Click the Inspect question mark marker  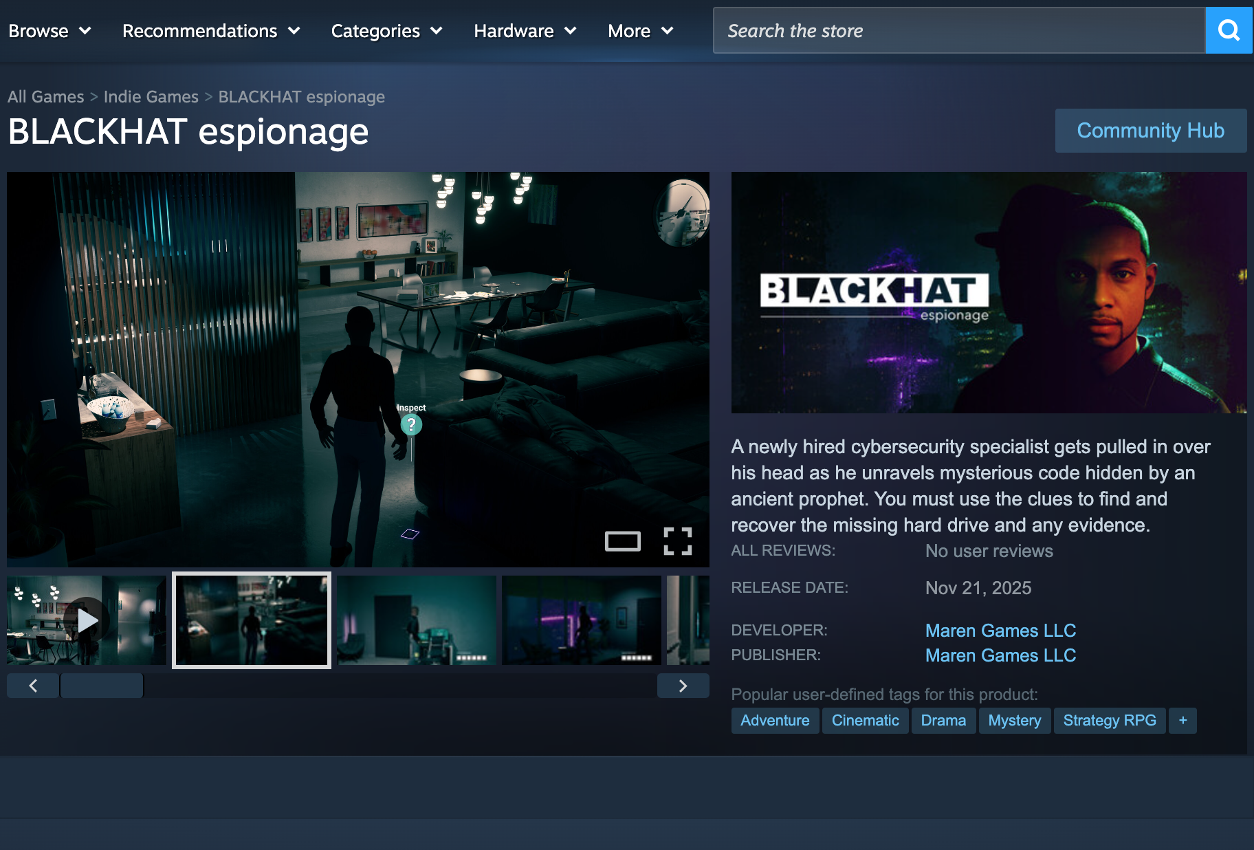tap(411, 425)
